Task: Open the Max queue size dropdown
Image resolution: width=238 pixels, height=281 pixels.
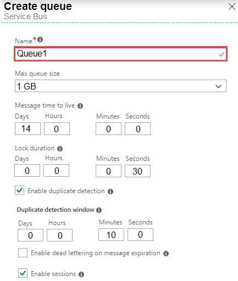Action: tap(120, 86)
